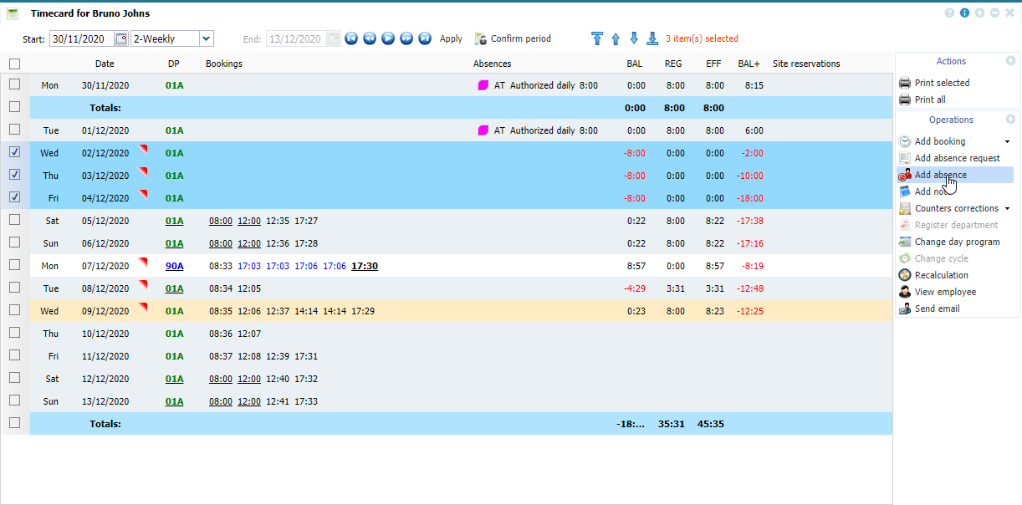This screenshot has width=1022, height=505.
Task: Open the Start date calendar picker
Action: 121,38
